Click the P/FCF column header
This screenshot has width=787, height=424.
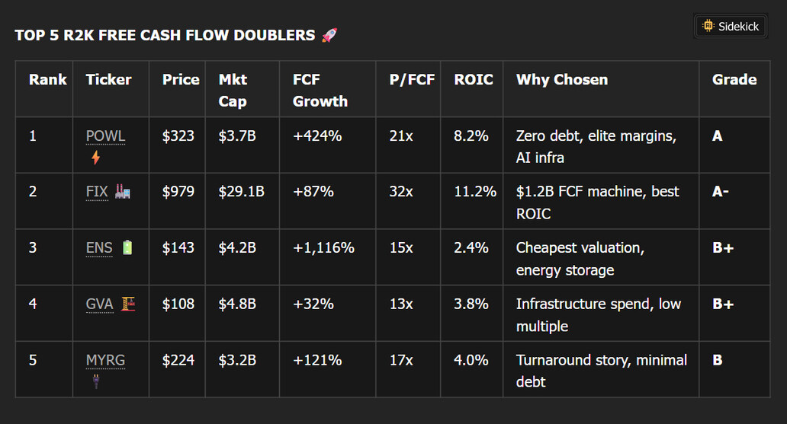412,79
